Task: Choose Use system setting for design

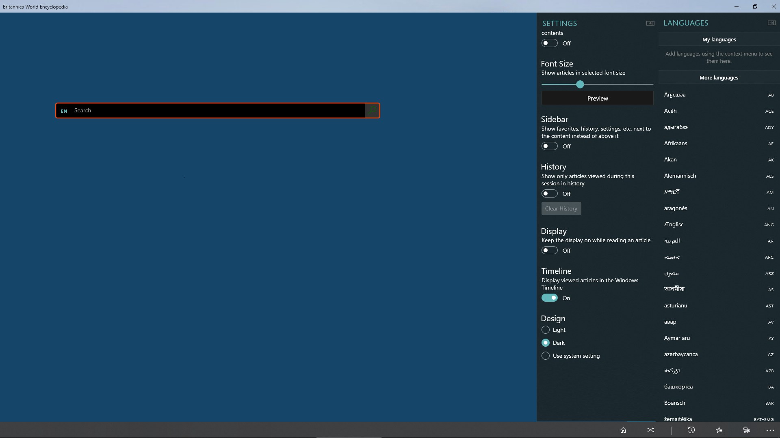Action: pyautogui.click(x=545, y=356)
